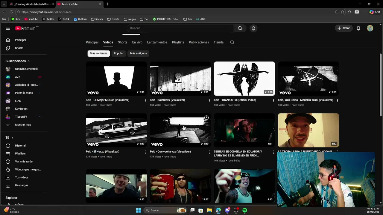Open the Fifa bookmarks folder
383x215 pixels.
(x=188, y=19)
